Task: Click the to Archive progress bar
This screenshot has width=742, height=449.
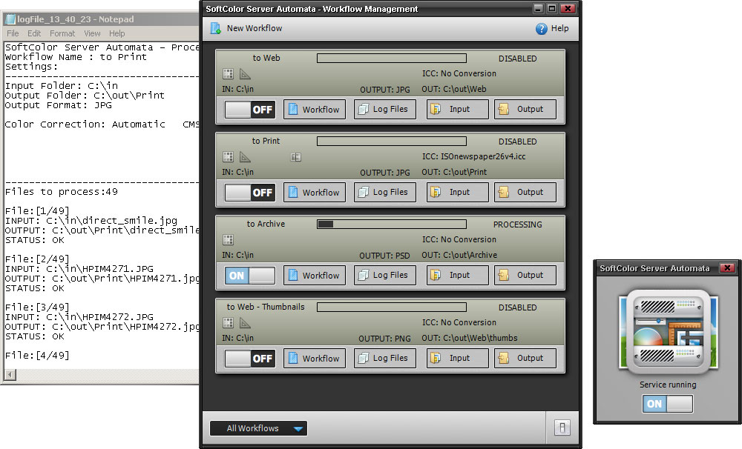Action: pos(391,224)
